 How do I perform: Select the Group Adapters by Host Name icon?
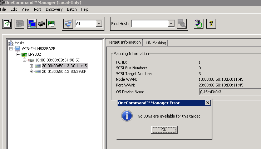(x=32, y=24)
